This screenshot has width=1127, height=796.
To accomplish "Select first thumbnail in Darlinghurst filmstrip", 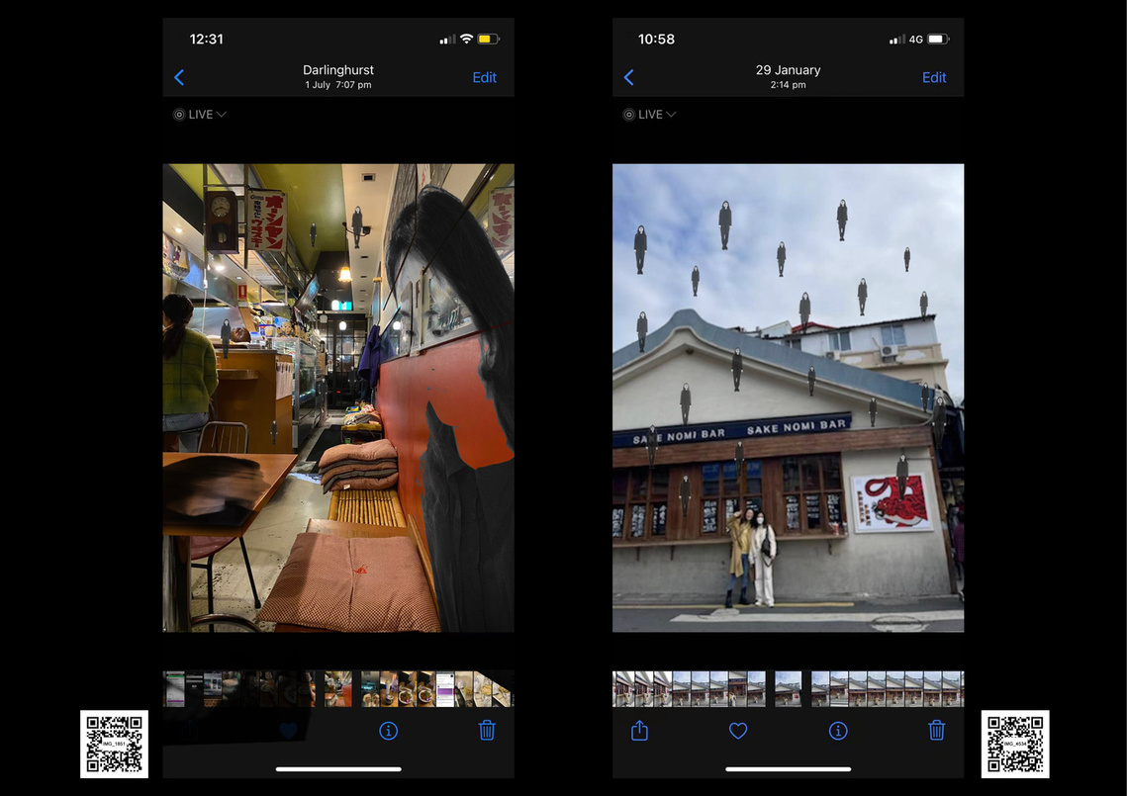I will [x=175, y=689].
